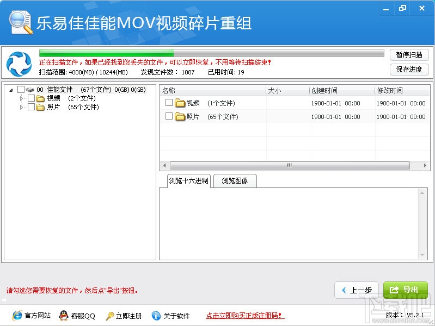Expand the 照片 tree node
This screenshot has height=326, width=435.
pos(21,107)
